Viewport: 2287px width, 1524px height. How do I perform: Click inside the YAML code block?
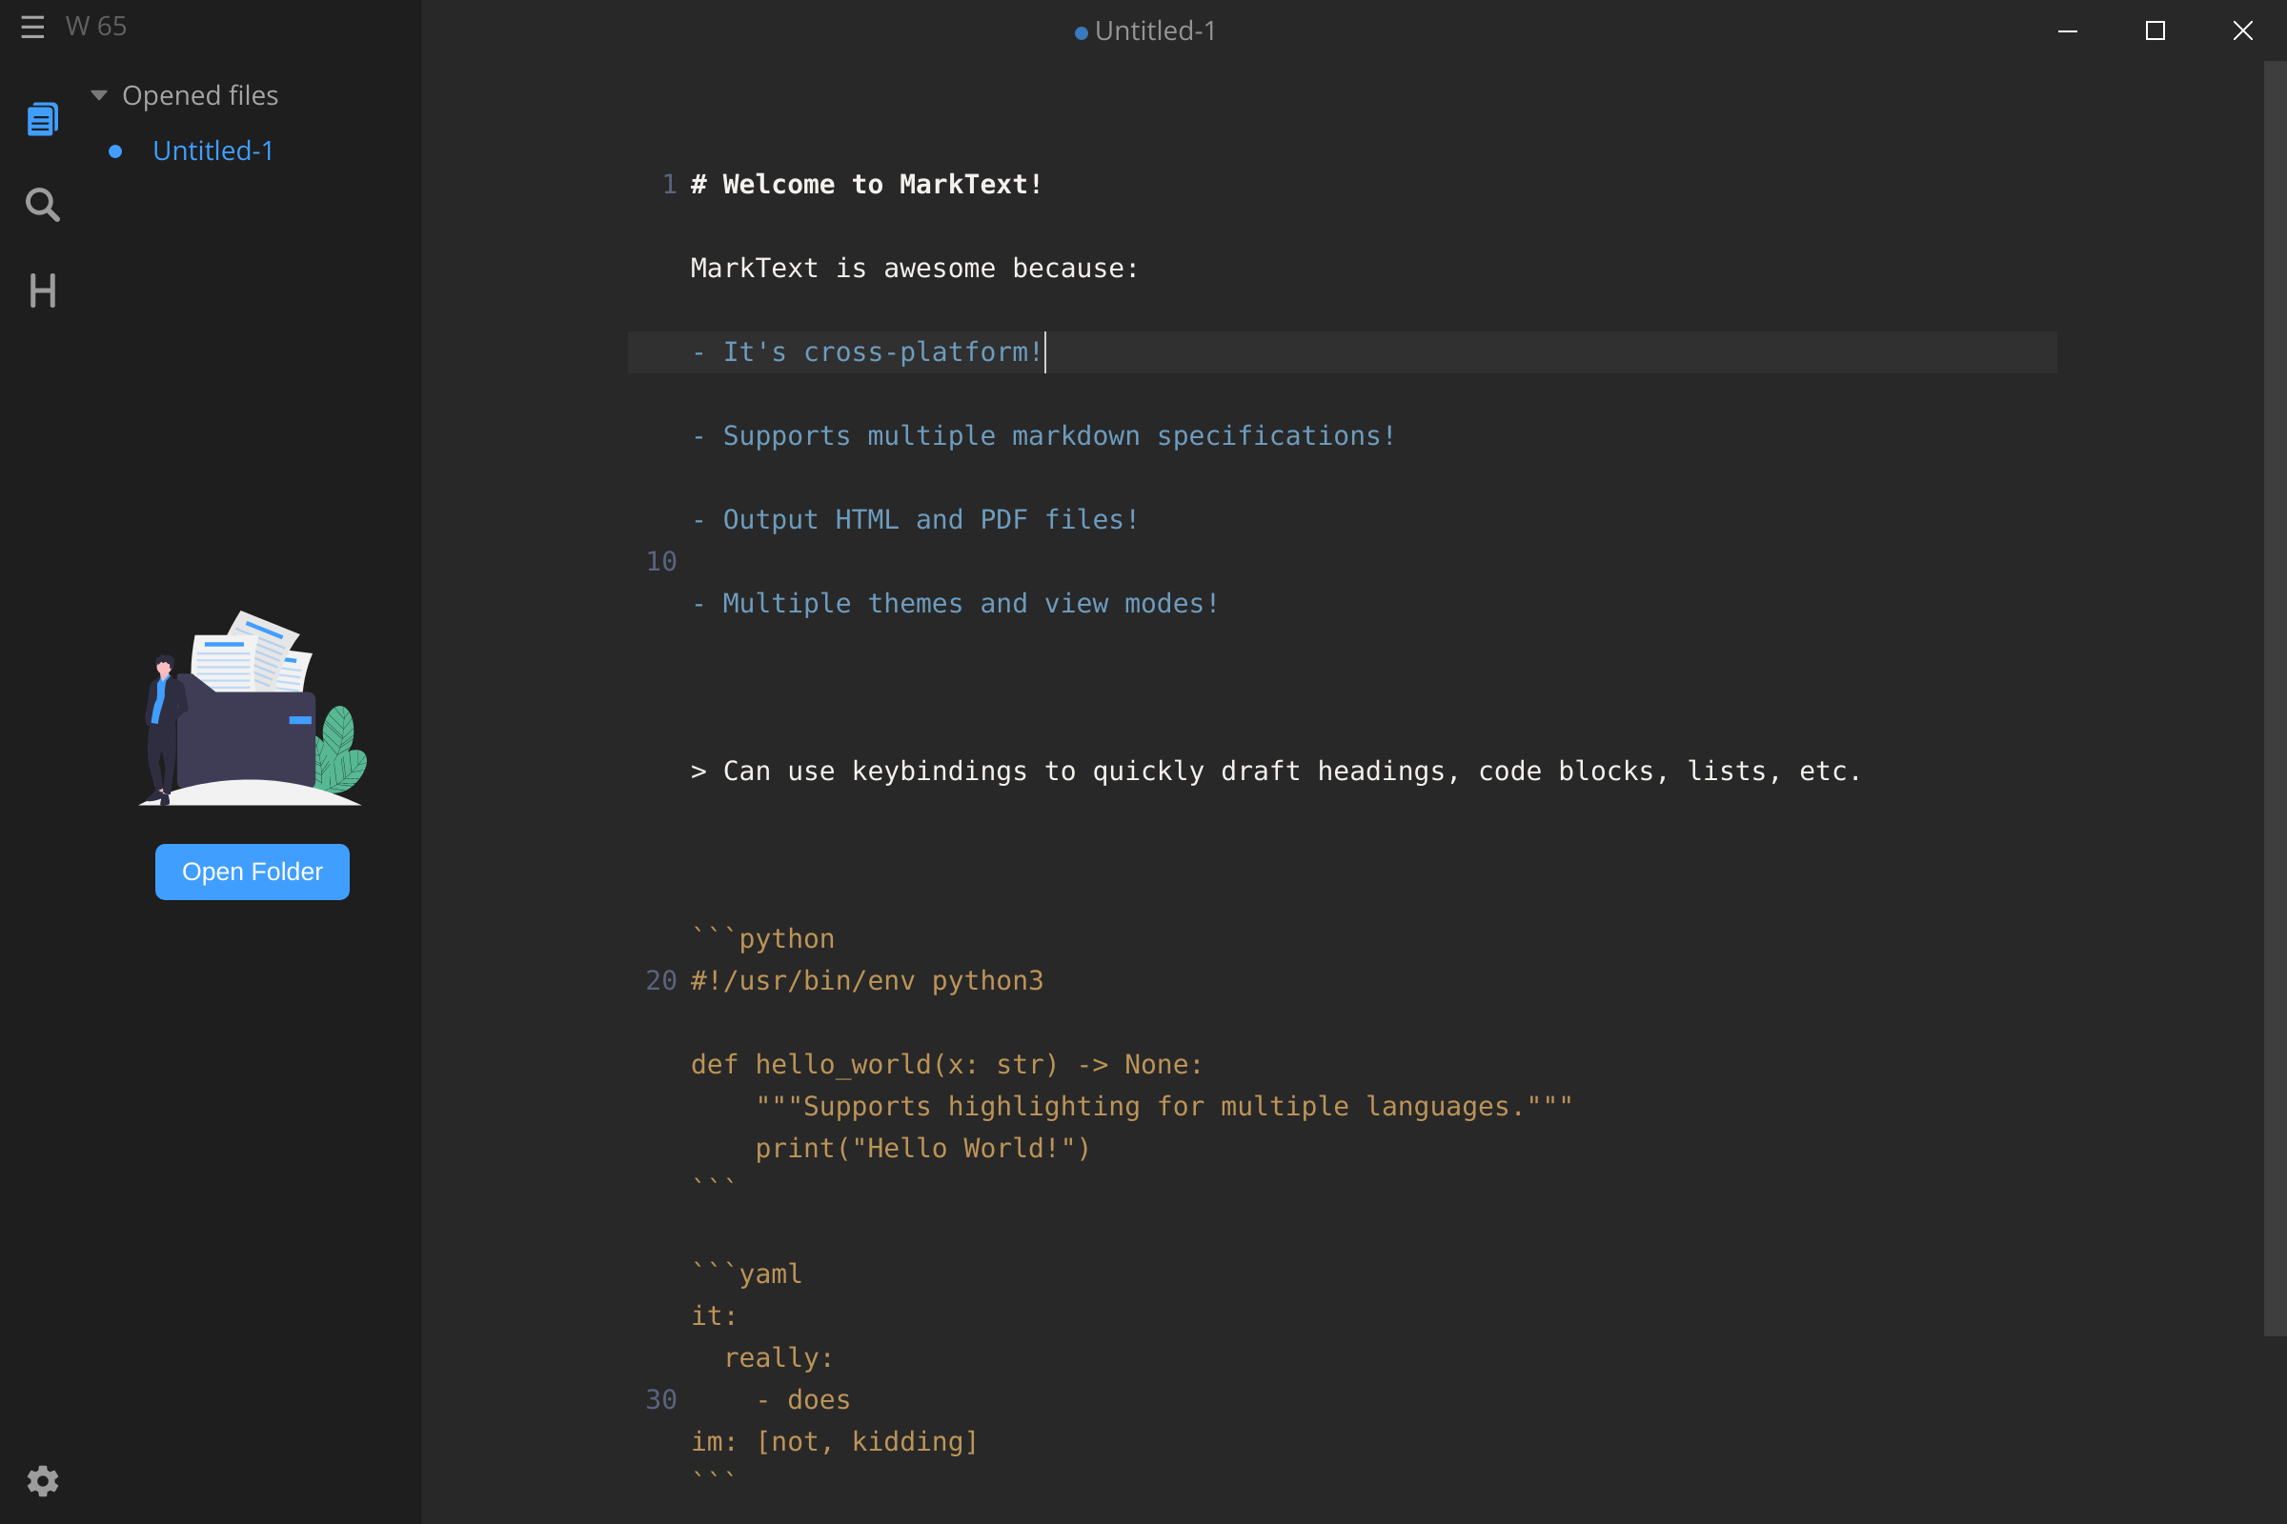(x=778, y=1356)
